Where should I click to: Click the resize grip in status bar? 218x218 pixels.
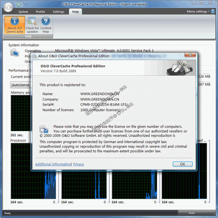214,214
